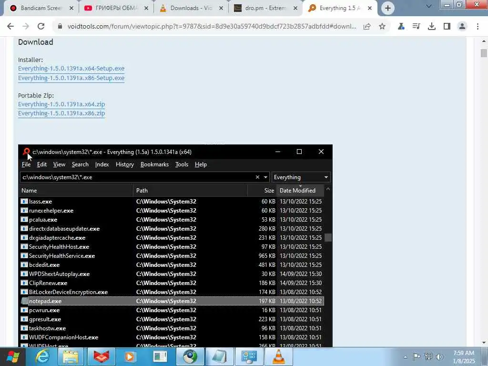
Task: Open the notepad taskbar icon
Action: pyautogui.click(x=219, y=356)
